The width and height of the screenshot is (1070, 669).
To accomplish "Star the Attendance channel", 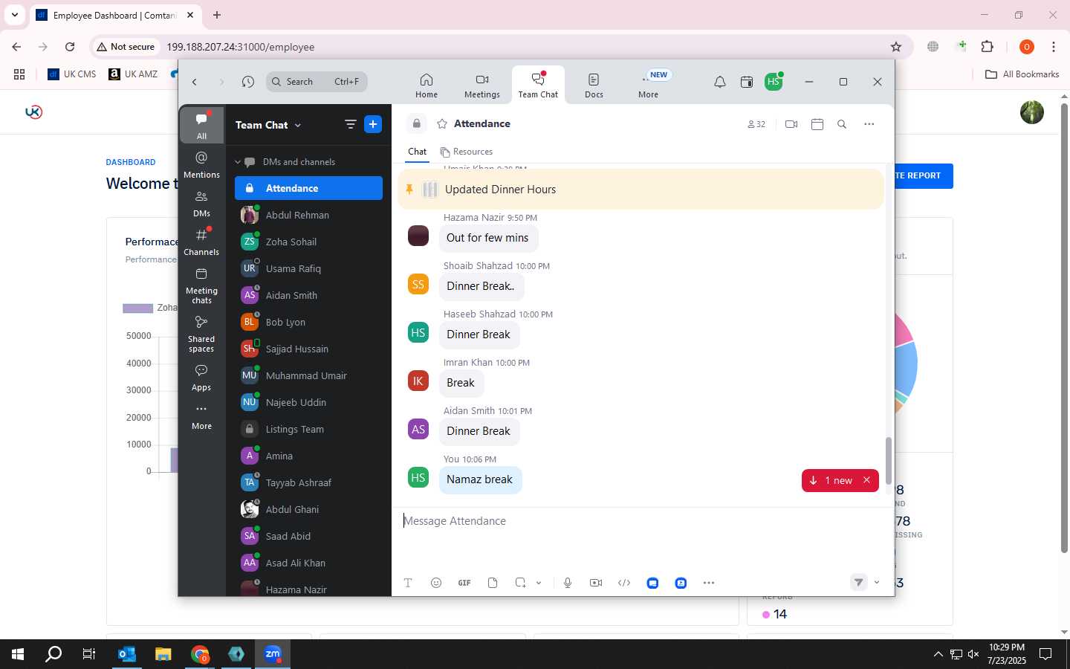I will coord(442,124).
